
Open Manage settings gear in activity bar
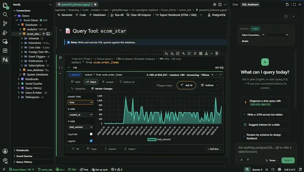pyautogui.click(x=5, y=160)
